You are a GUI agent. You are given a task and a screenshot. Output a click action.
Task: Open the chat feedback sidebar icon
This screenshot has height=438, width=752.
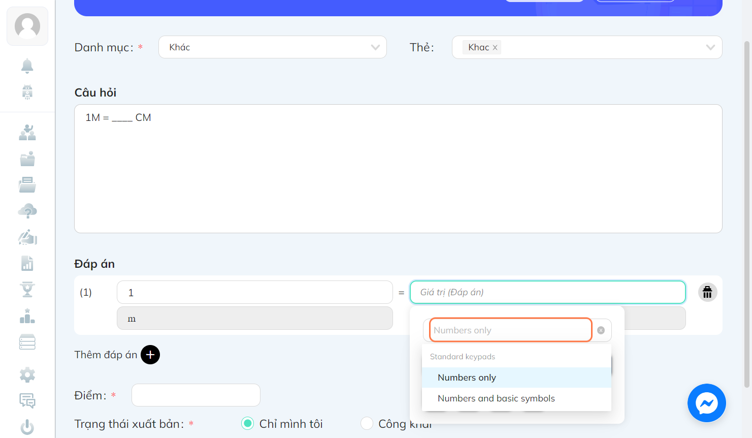pyautogui.click(x=27, y=401)
